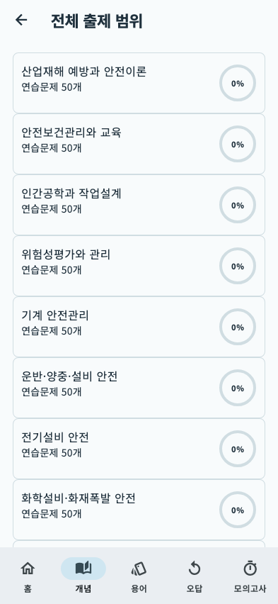
Task: Open the 모의고사 stopwatch icon
Action: click(250, 568)
